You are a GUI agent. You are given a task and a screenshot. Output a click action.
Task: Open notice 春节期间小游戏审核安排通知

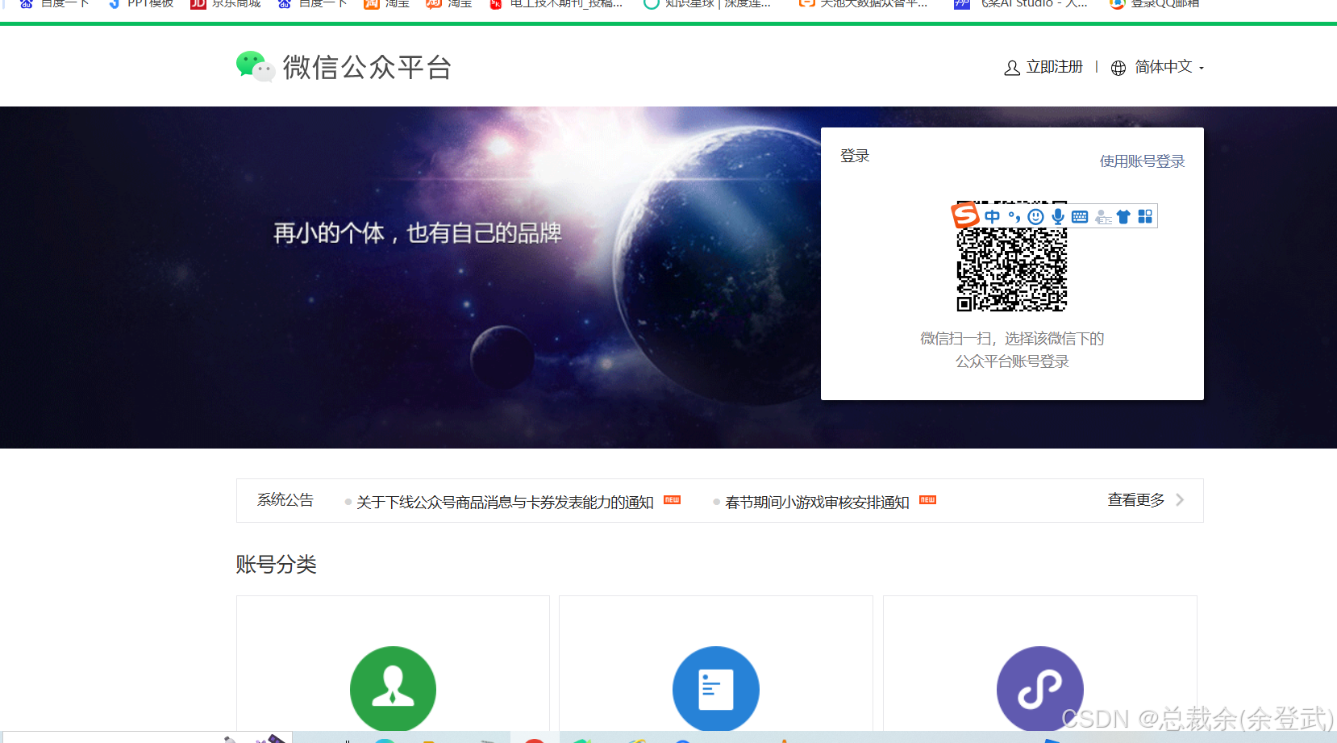click(817, 502)
